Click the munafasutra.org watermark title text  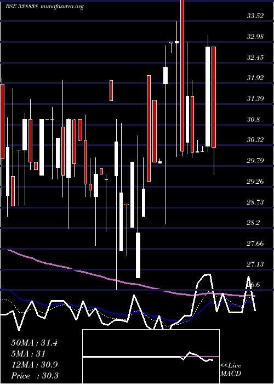[x=62, y=7]
